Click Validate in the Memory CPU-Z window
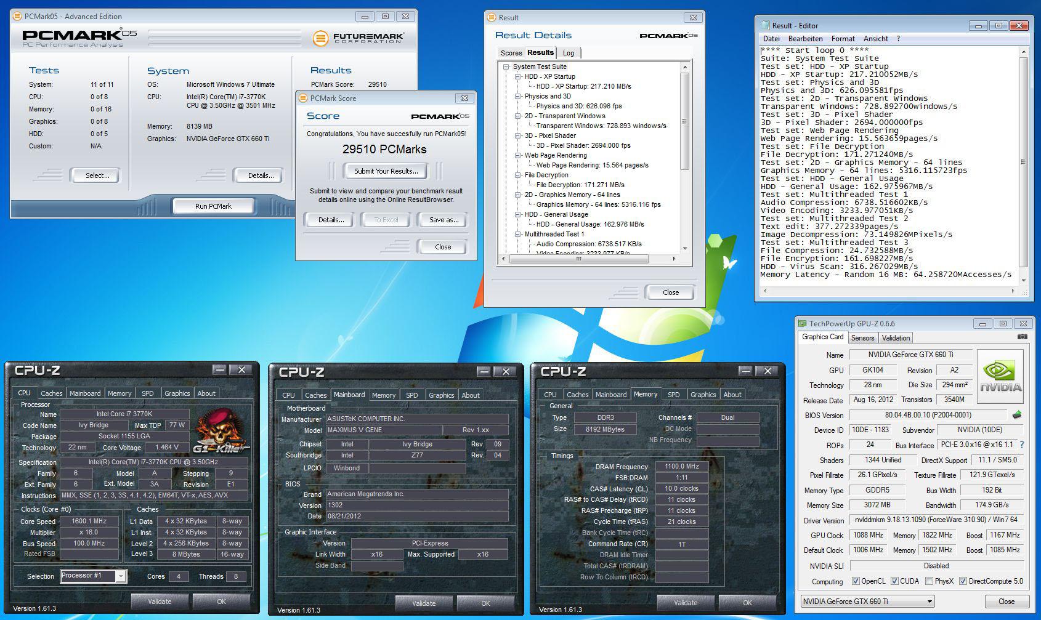Screen dimensions: 1041x620 686,603
